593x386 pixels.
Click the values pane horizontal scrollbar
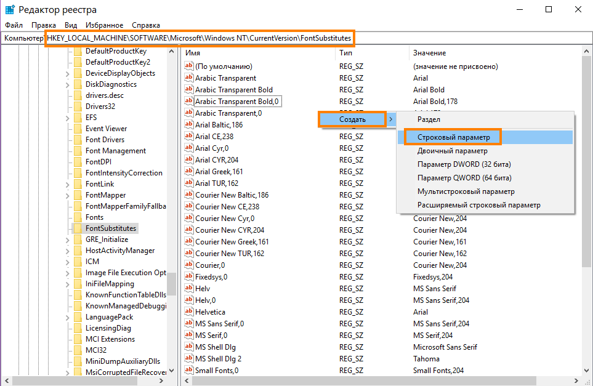(x=365, y=380)
